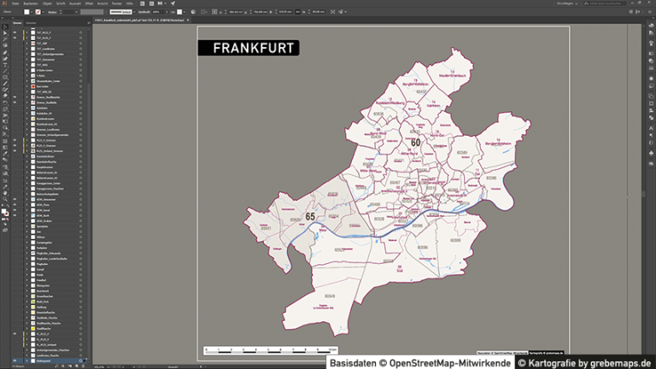Select the Type tool
Image resolution: width=656 pixels, height=369 pixels.
5,65
